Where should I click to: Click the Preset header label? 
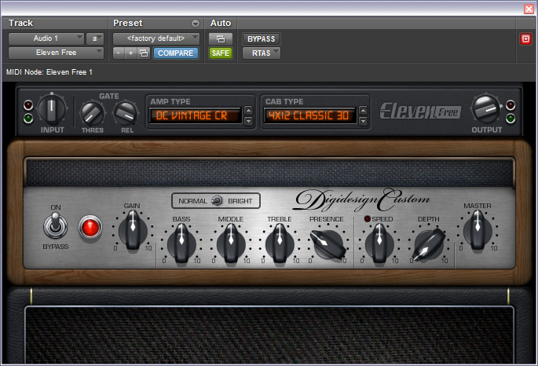128,24
